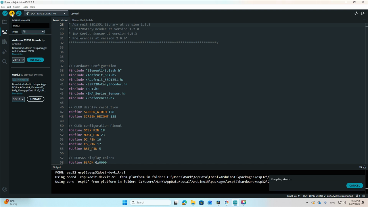
Task: Click the '2.0.17 installed' badge
Action: [x=20, y=80]
